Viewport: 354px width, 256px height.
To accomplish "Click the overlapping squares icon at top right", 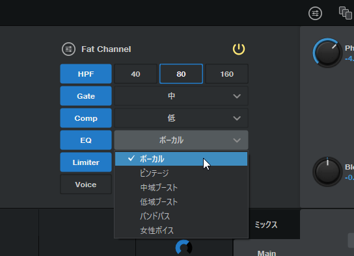I will pos(346,13).
